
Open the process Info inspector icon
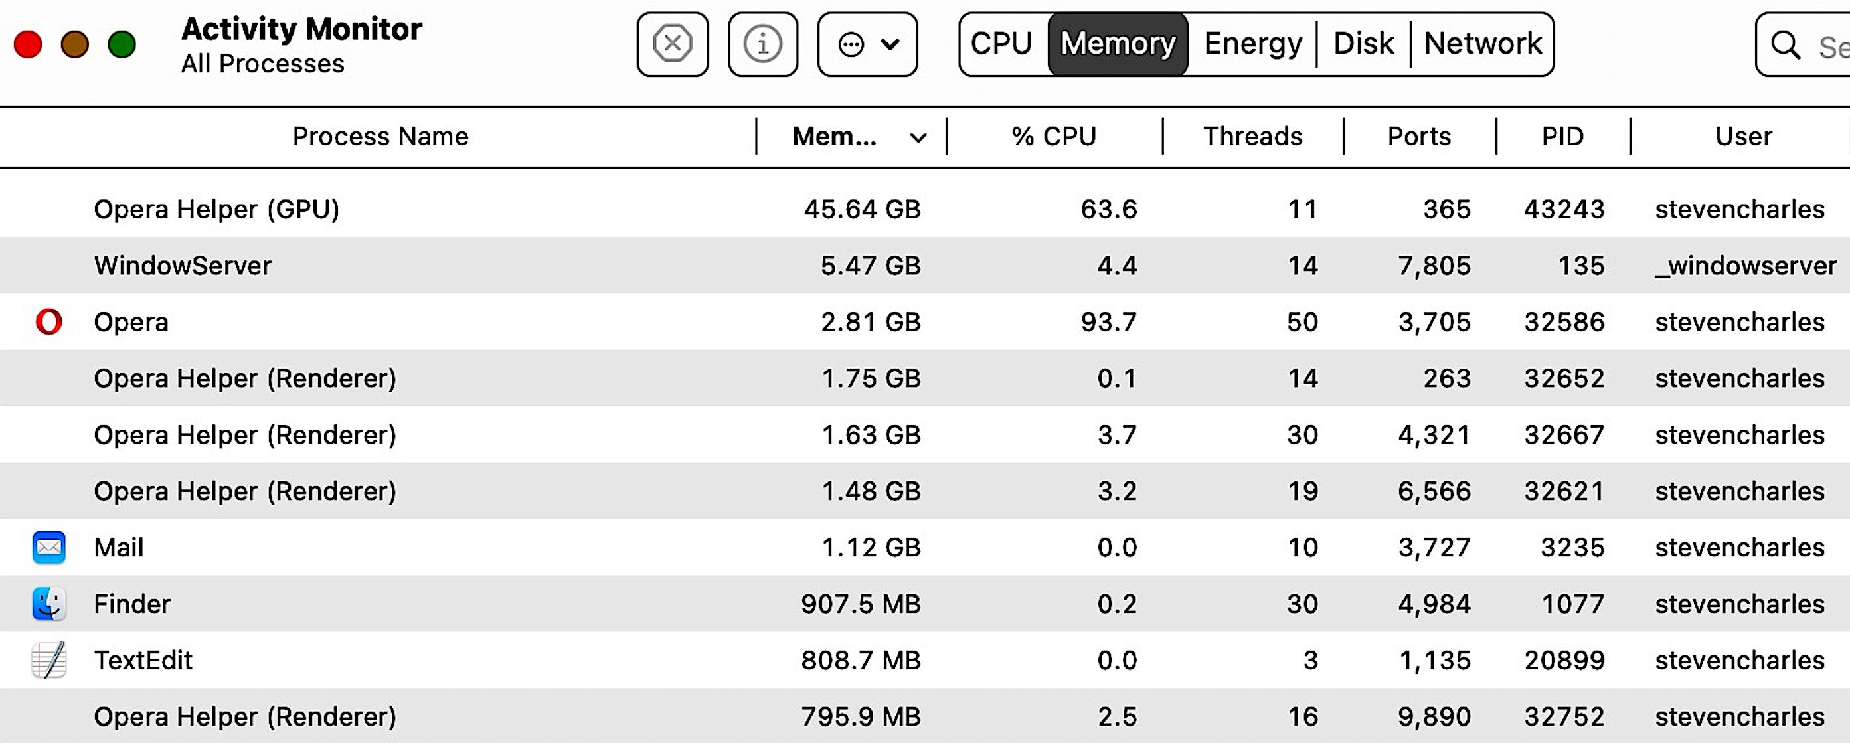click(x=763, y=44)
